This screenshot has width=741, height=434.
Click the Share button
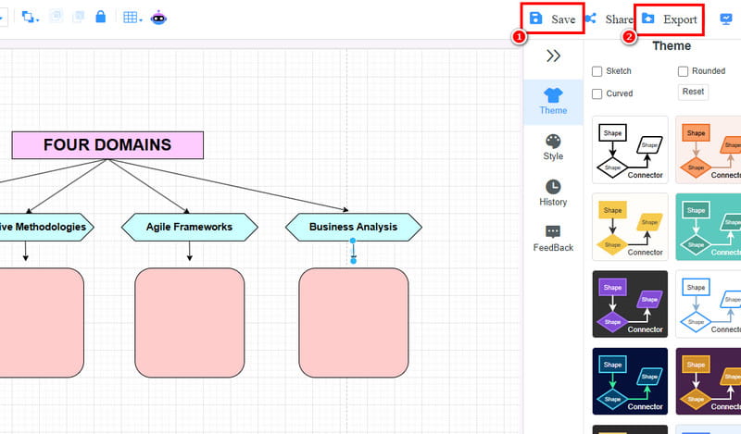pos(609,19)
